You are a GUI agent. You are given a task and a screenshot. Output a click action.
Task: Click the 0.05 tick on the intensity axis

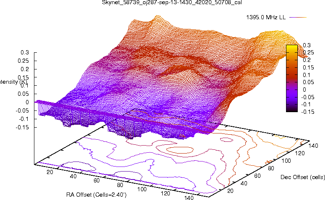tap(23, 94)
